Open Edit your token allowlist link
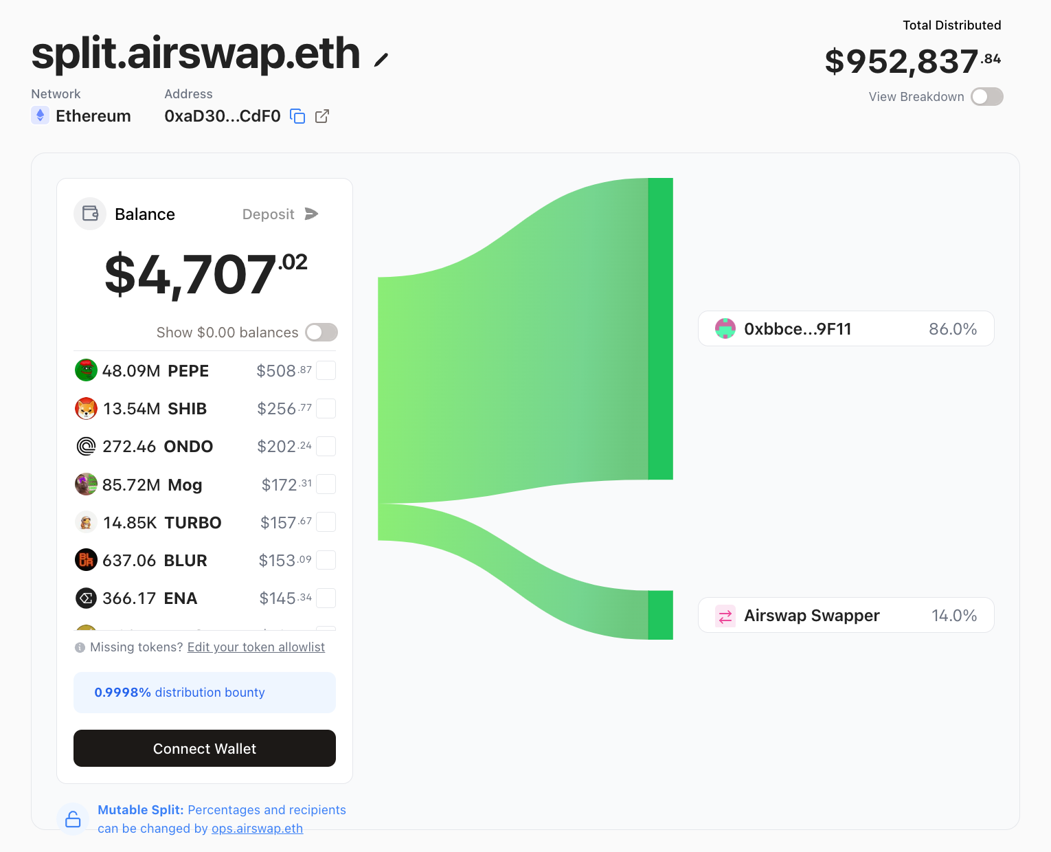 pos(256,647)
